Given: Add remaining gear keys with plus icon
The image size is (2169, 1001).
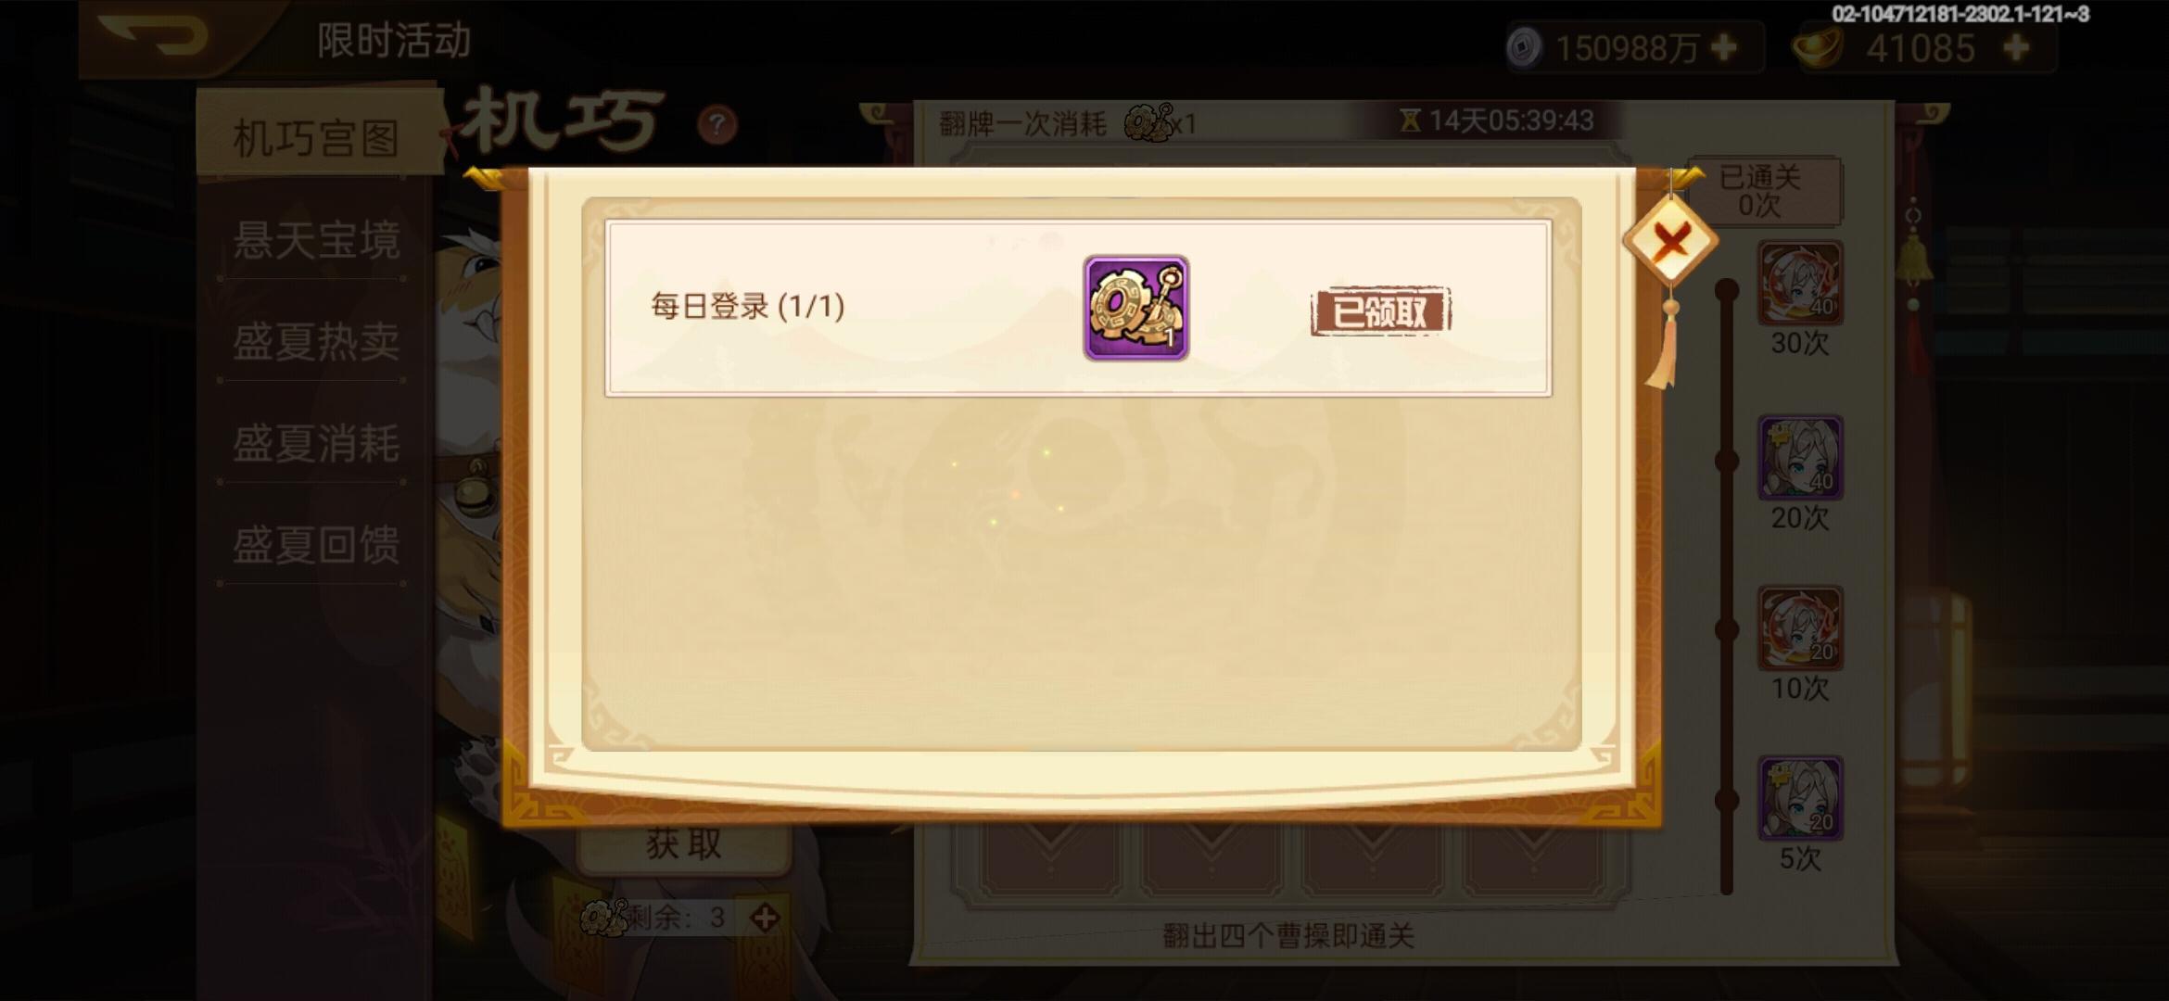Looking at the screenshot, I should click(765, 918).
